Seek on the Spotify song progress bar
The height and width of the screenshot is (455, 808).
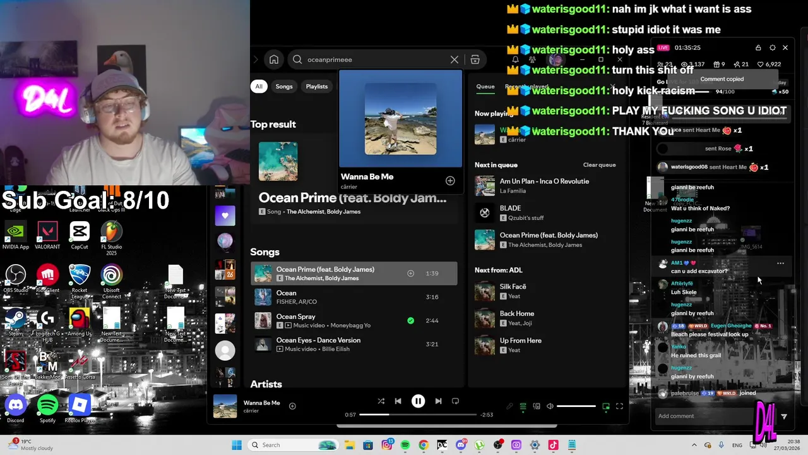click(x=418, y=415)
